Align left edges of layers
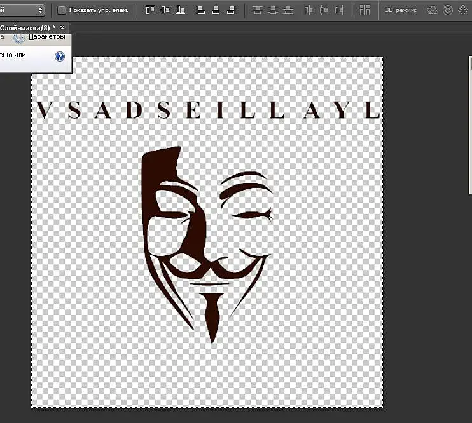Image resolution: width=472 pixels, height=423 pixels. 200,10
